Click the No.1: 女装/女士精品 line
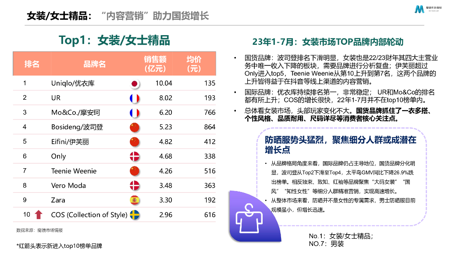449x253 pixels. click(x=341, y=236)
